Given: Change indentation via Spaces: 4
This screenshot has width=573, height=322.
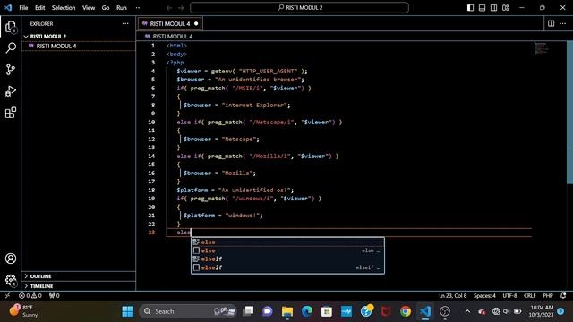Looking at the screenshot, I should (x=484, y=296).
